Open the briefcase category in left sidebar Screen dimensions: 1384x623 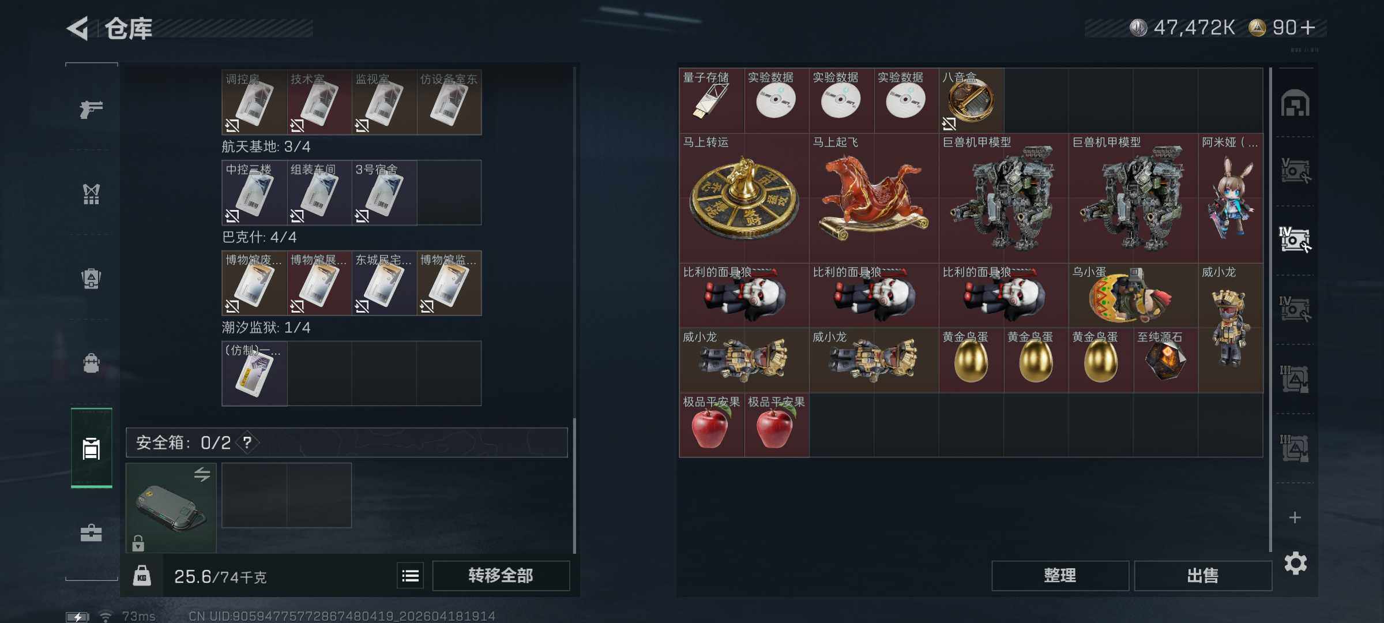(x=91, y=532)
